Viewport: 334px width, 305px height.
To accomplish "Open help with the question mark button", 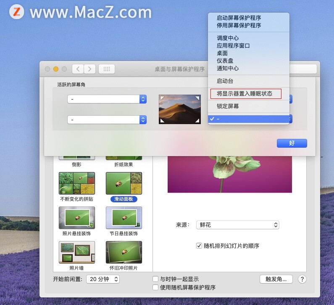I will pos(302,279).
